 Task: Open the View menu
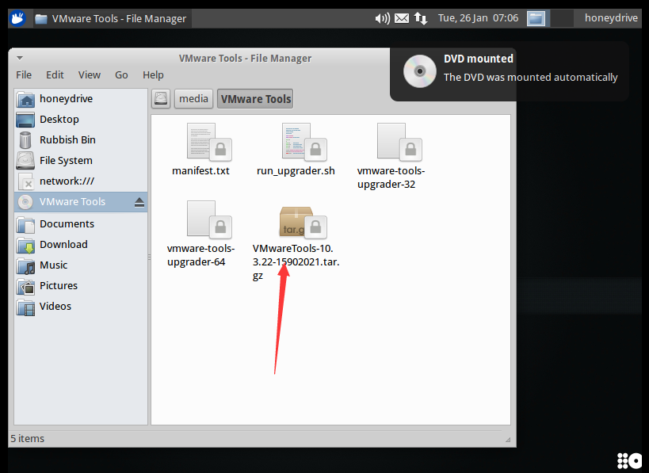90,75
